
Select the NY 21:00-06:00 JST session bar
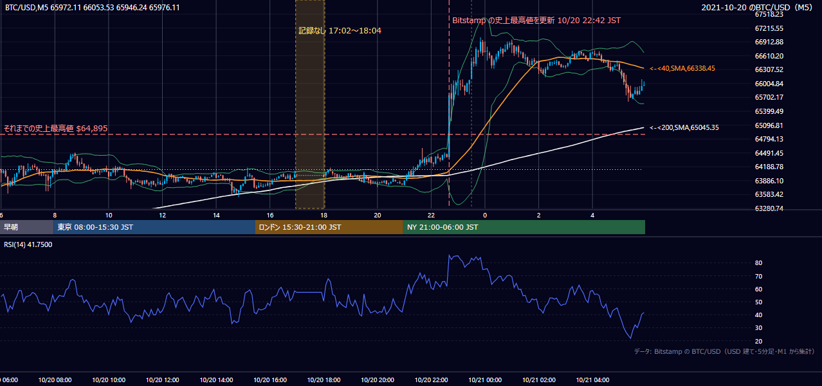point(524,227)
